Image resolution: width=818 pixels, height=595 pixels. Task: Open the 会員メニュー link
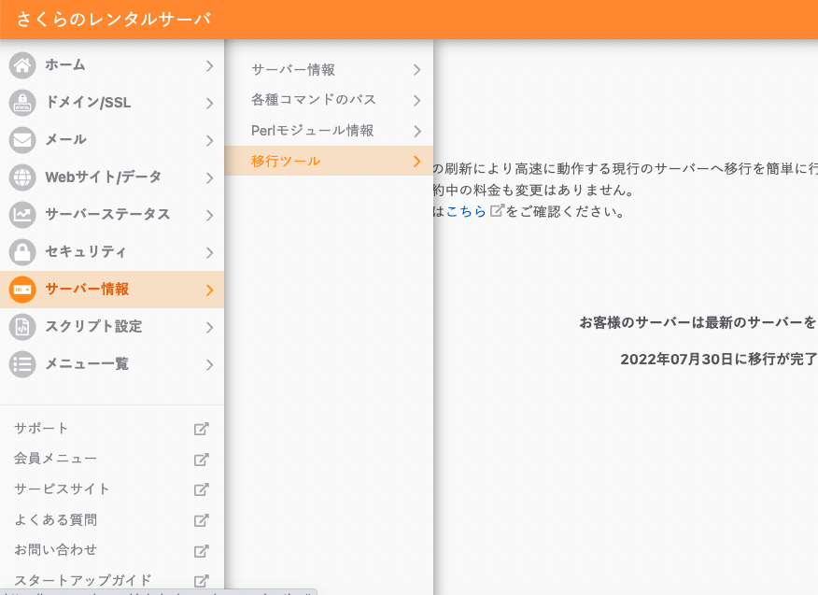click(x=55, y=459)
